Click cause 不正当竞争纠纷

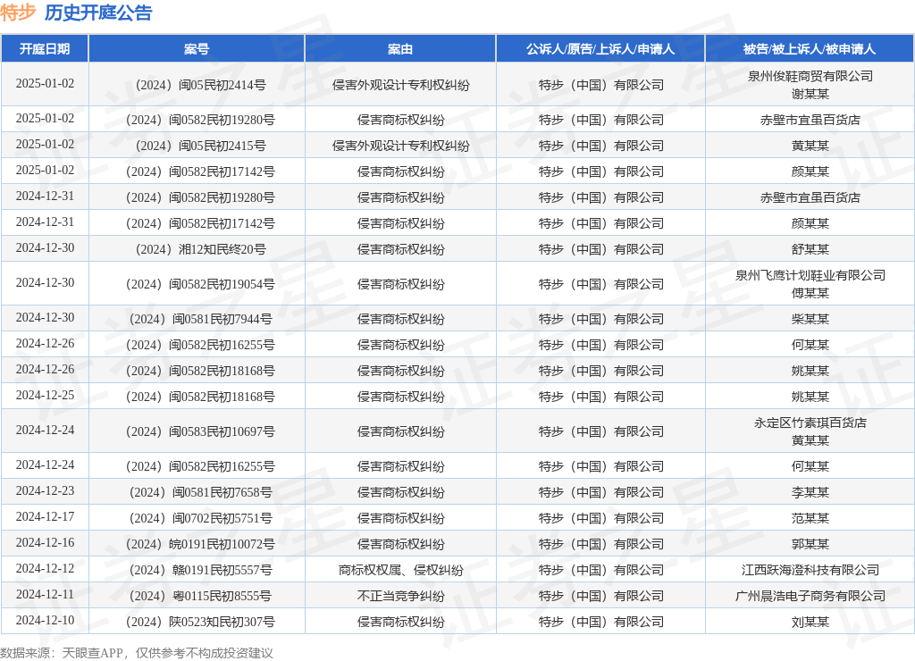[400, 597]
